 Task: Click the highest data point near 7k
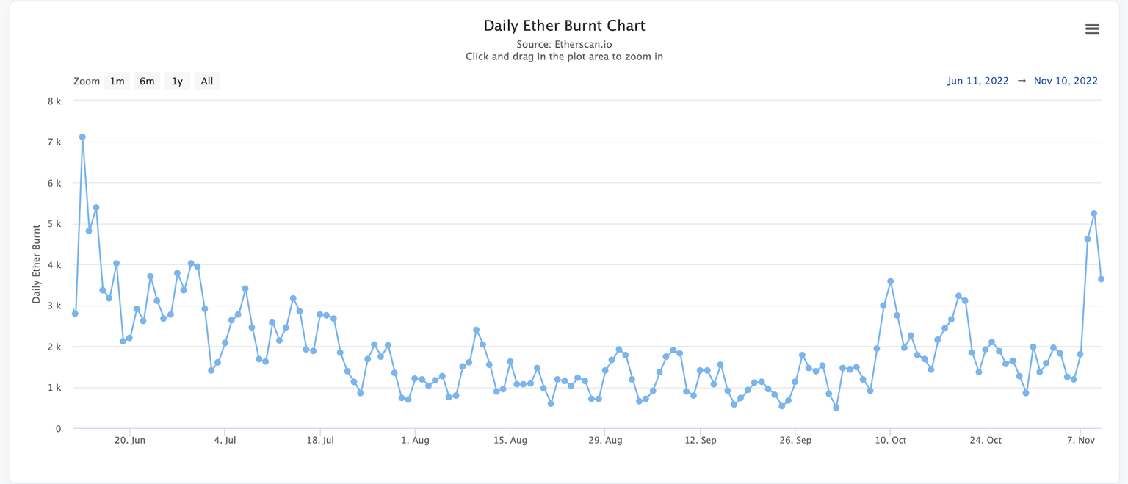82,137
